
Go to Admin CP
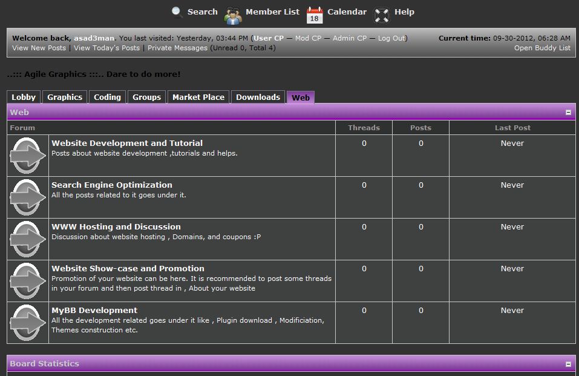pos(349,38)
